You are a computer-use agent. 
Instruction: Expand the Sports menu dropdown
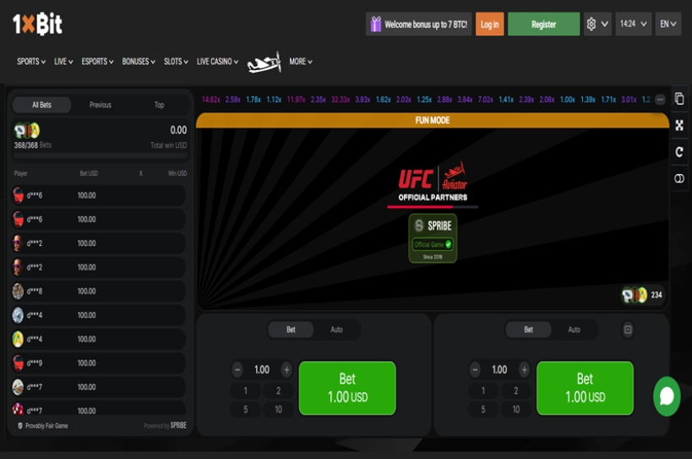point(31,62)
